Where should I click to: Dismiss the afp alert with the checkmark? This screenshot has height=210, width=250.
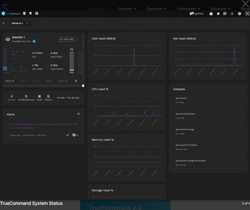[68, 135]
